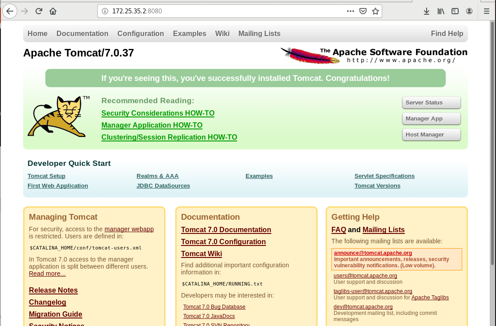This screenshot has width=496, height=326.
Task: Open Find Help in the navigation bar
Action: point(447,33)
